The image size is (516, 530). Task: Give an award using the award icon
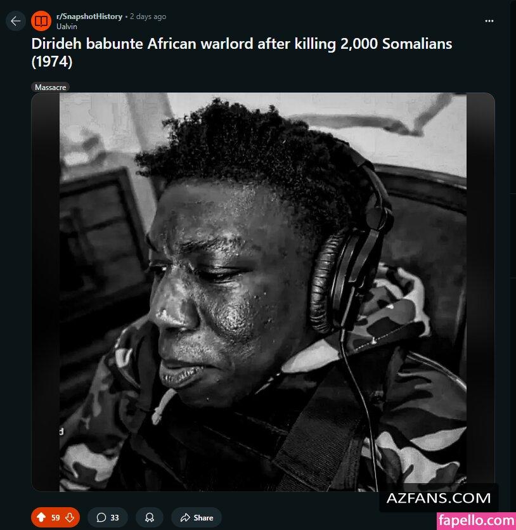[150, 517]
